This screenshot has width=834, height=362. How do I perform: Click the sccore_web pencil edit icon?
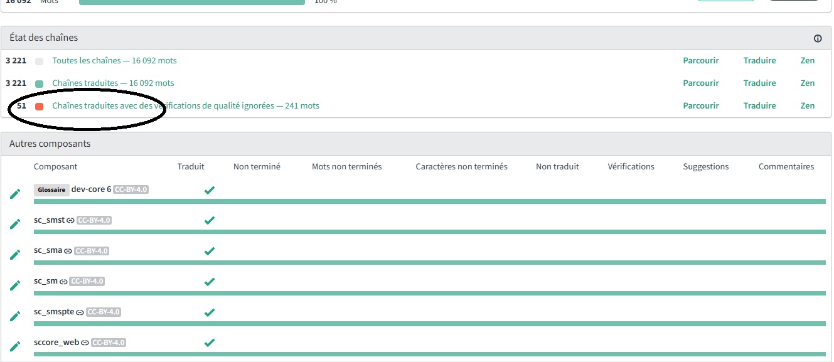point(15,346)
